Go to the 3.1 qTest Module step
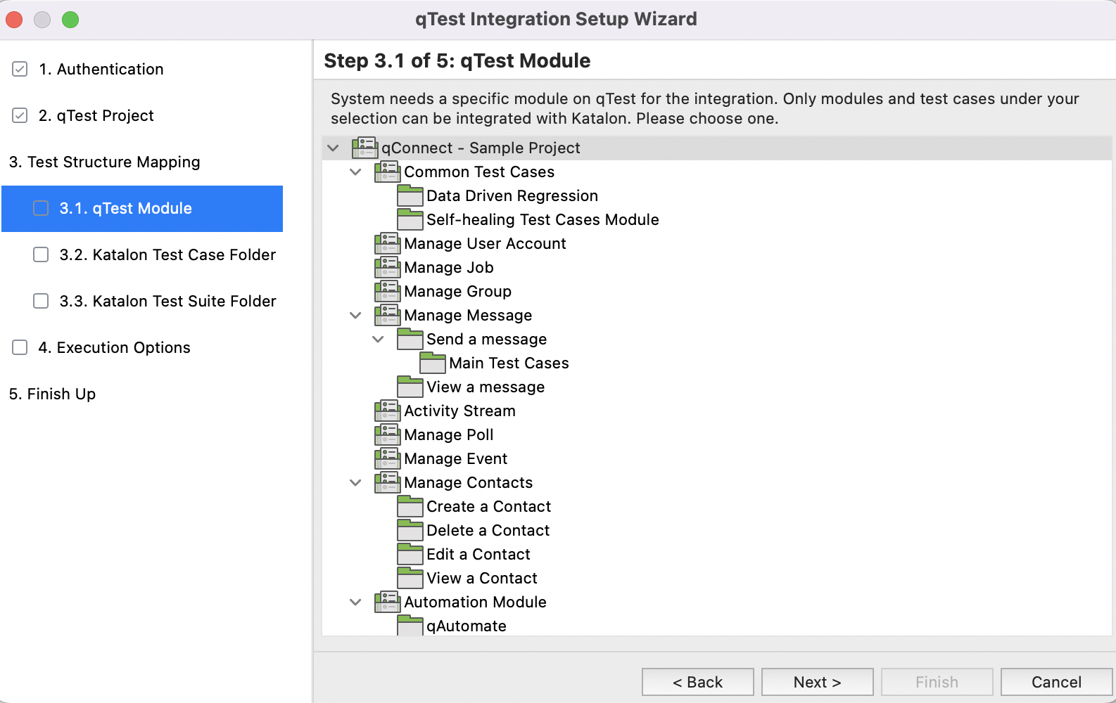 tap(125, 209)
